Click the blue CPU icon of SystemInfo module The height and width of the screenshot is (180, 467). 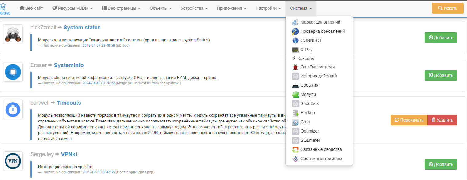click(x=13, y=72)
